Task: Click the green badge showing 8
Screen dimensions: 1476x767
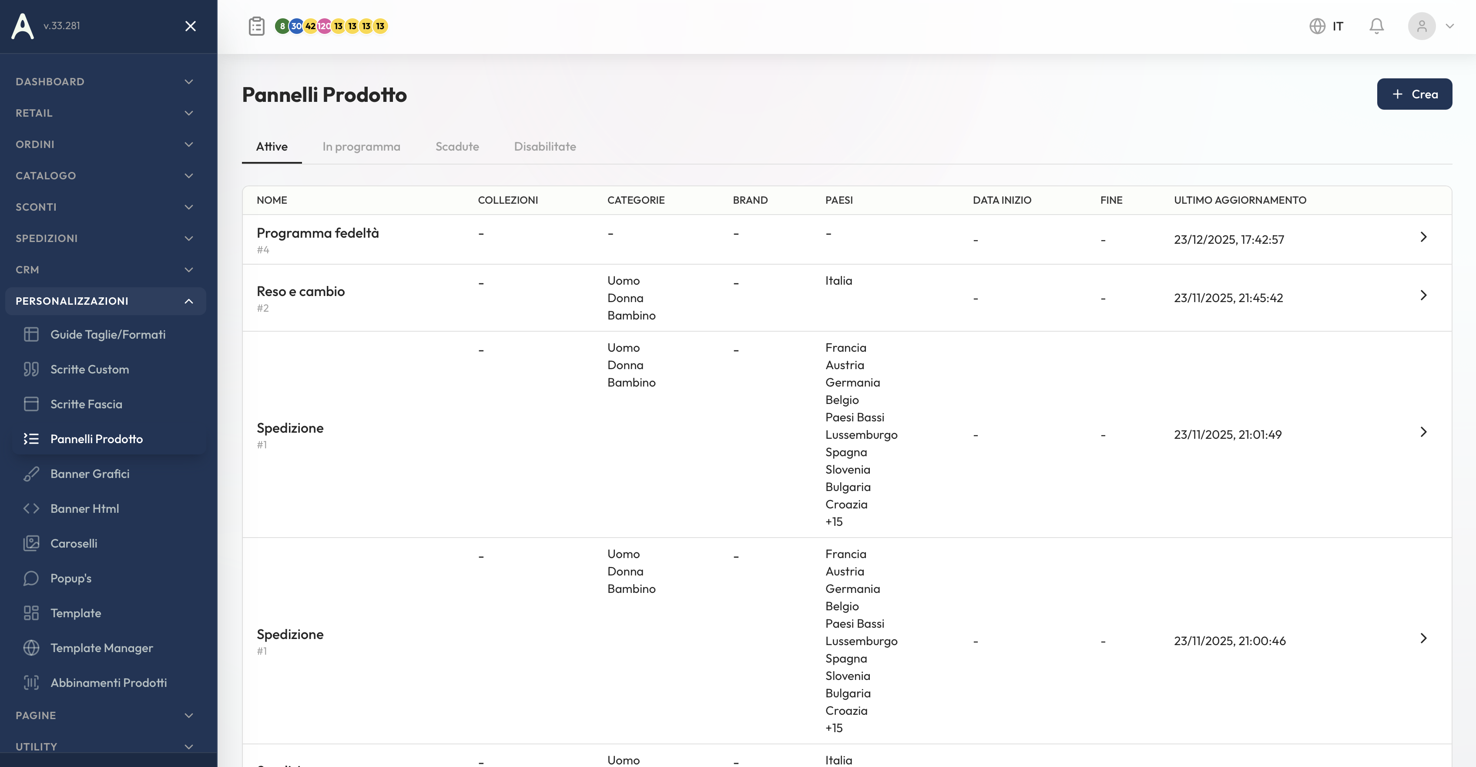Action: click(282, 26)
